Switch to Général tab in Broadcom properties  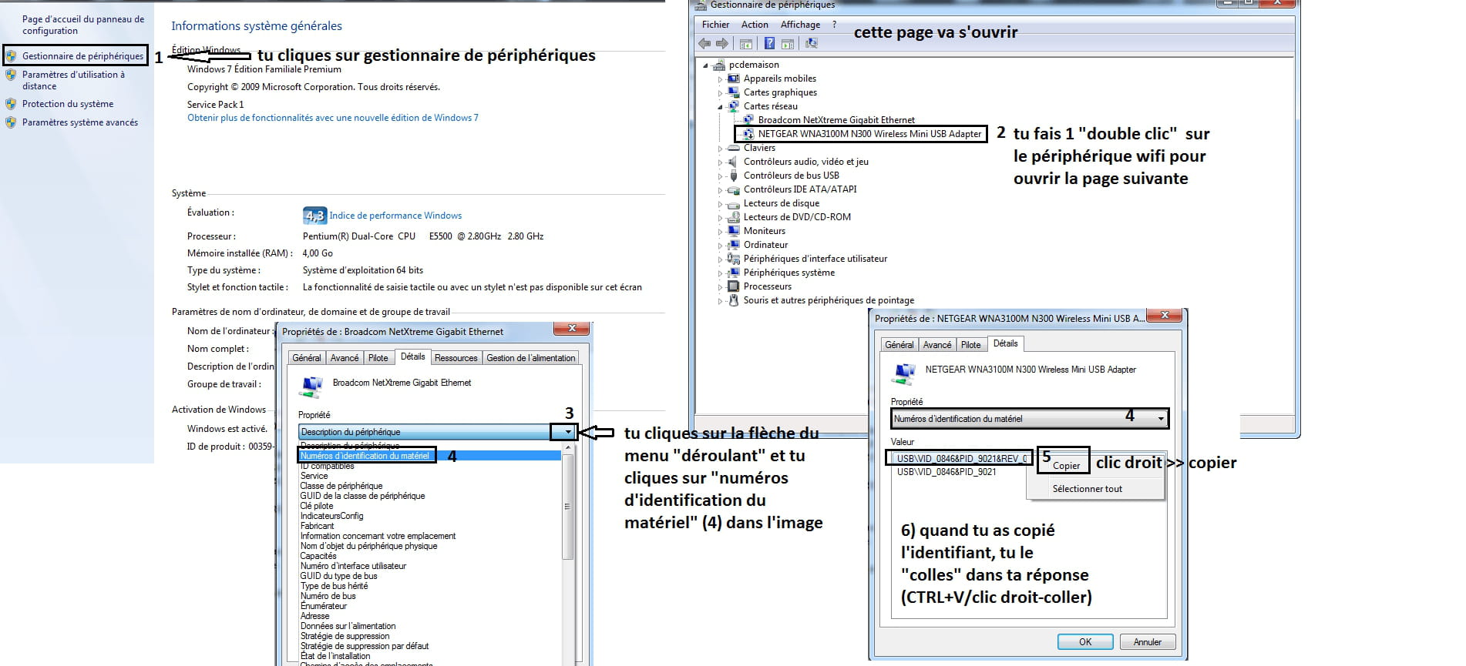click(x=306, y=358)
